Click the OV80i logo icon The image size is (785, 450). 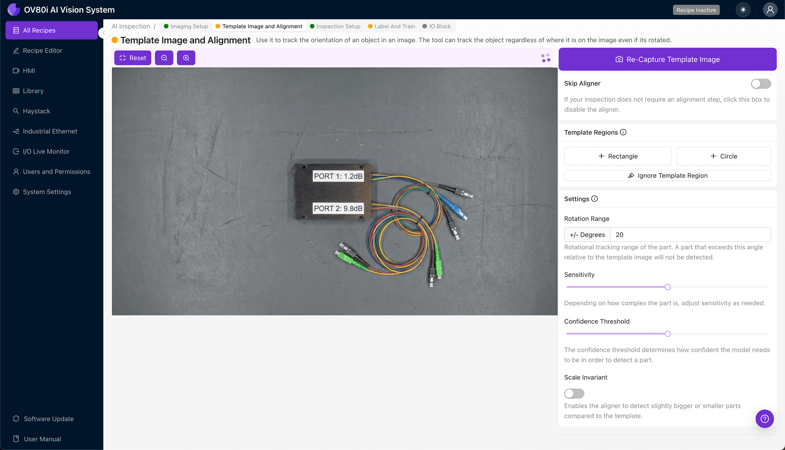(x=14, y=10)
